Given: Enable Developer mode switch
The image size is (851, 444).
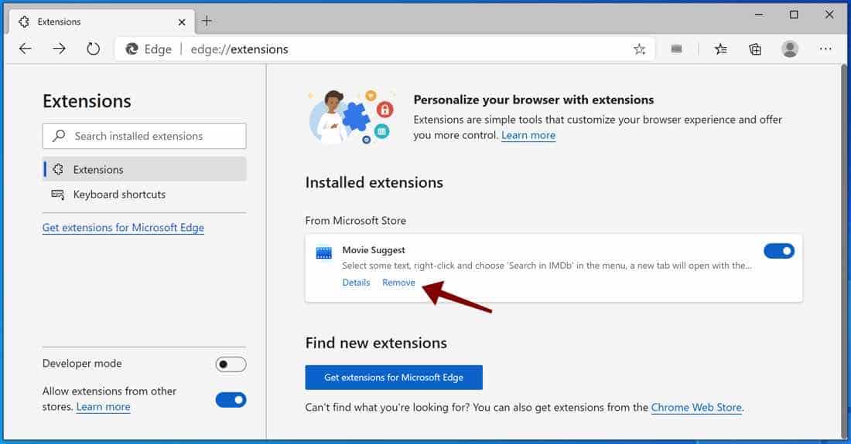Looking at the screenshot, I should pos(231,364).
